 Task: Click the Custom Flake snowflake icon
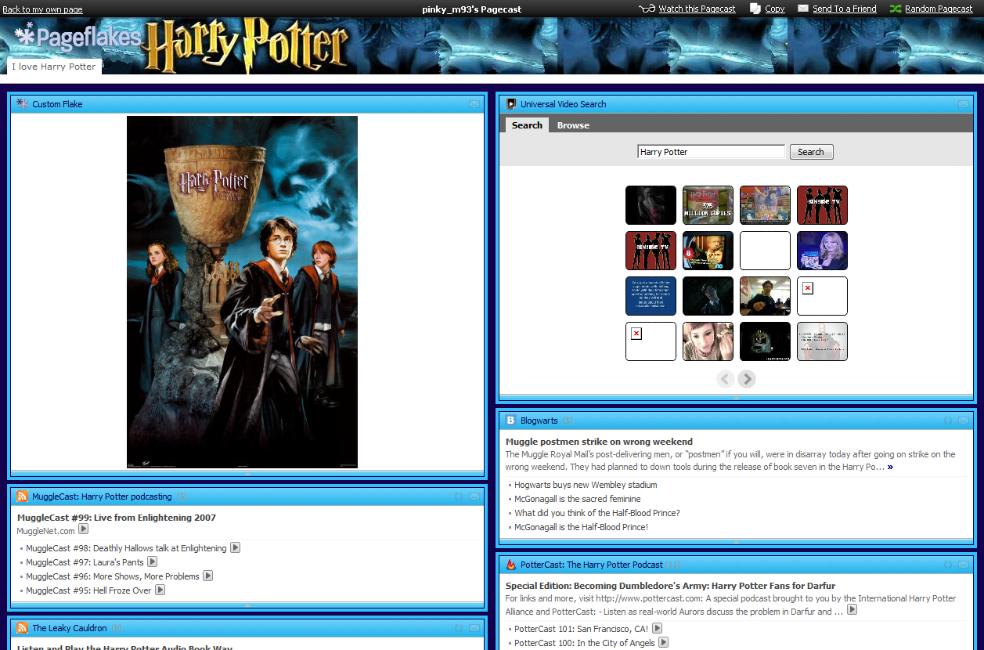23,103
